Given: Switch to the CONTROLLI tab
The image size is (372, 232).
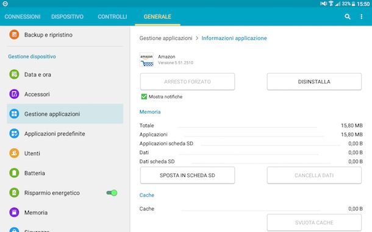Looking at the screenshot, I should click(112, 16).
